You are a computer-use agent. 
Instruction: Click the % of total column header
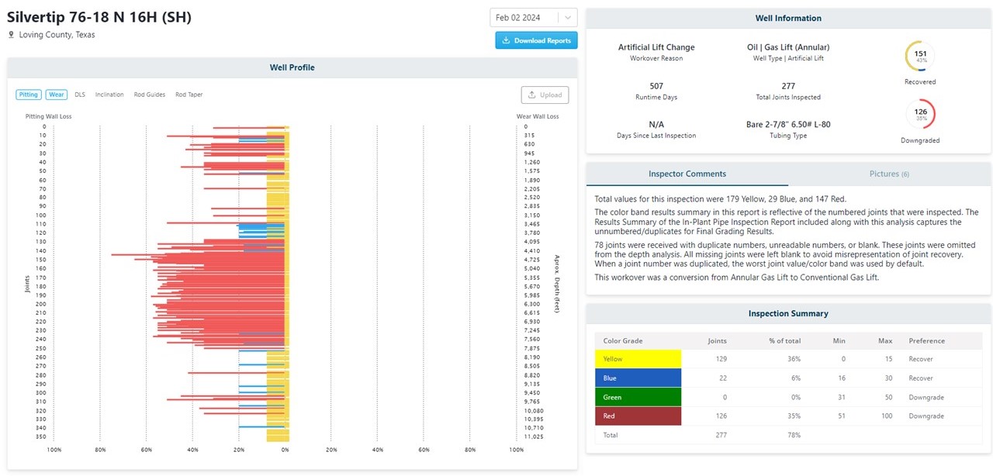click(x=785, y=341)
